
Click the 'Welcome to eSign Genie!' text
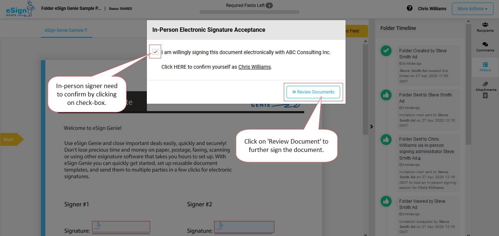click(x=93, y=128)
